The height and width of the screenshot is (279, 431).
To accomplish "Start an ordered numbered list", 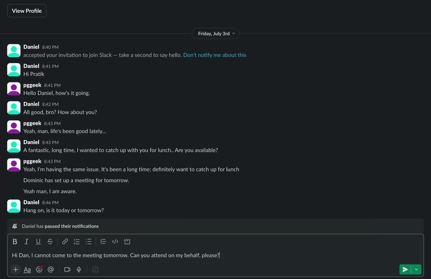I will [77, 242].
